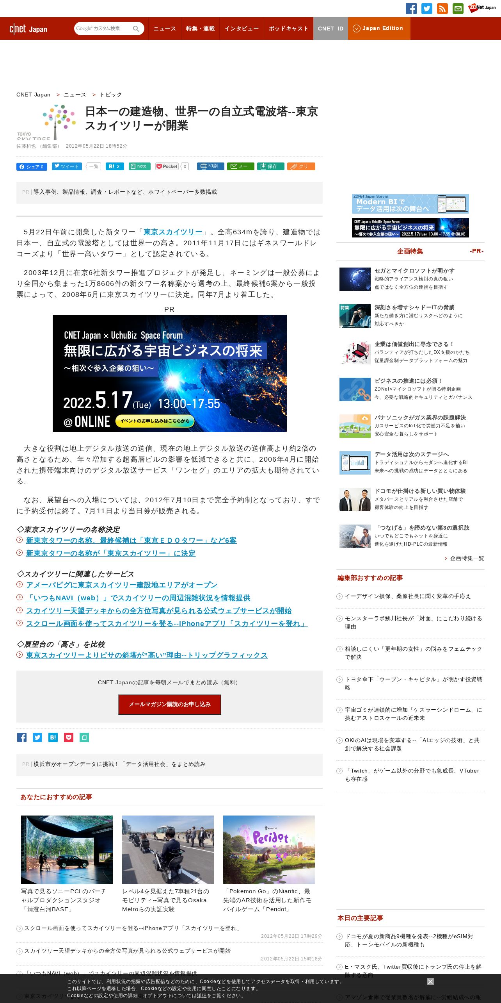The image size is (501, 1003).
Task: Open イーデザイン損保、桑原社長に聞く article
Action: [408, 596]
